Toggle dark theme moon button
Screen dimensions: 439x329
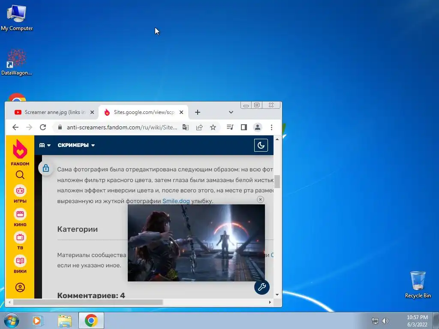point(261,145)
